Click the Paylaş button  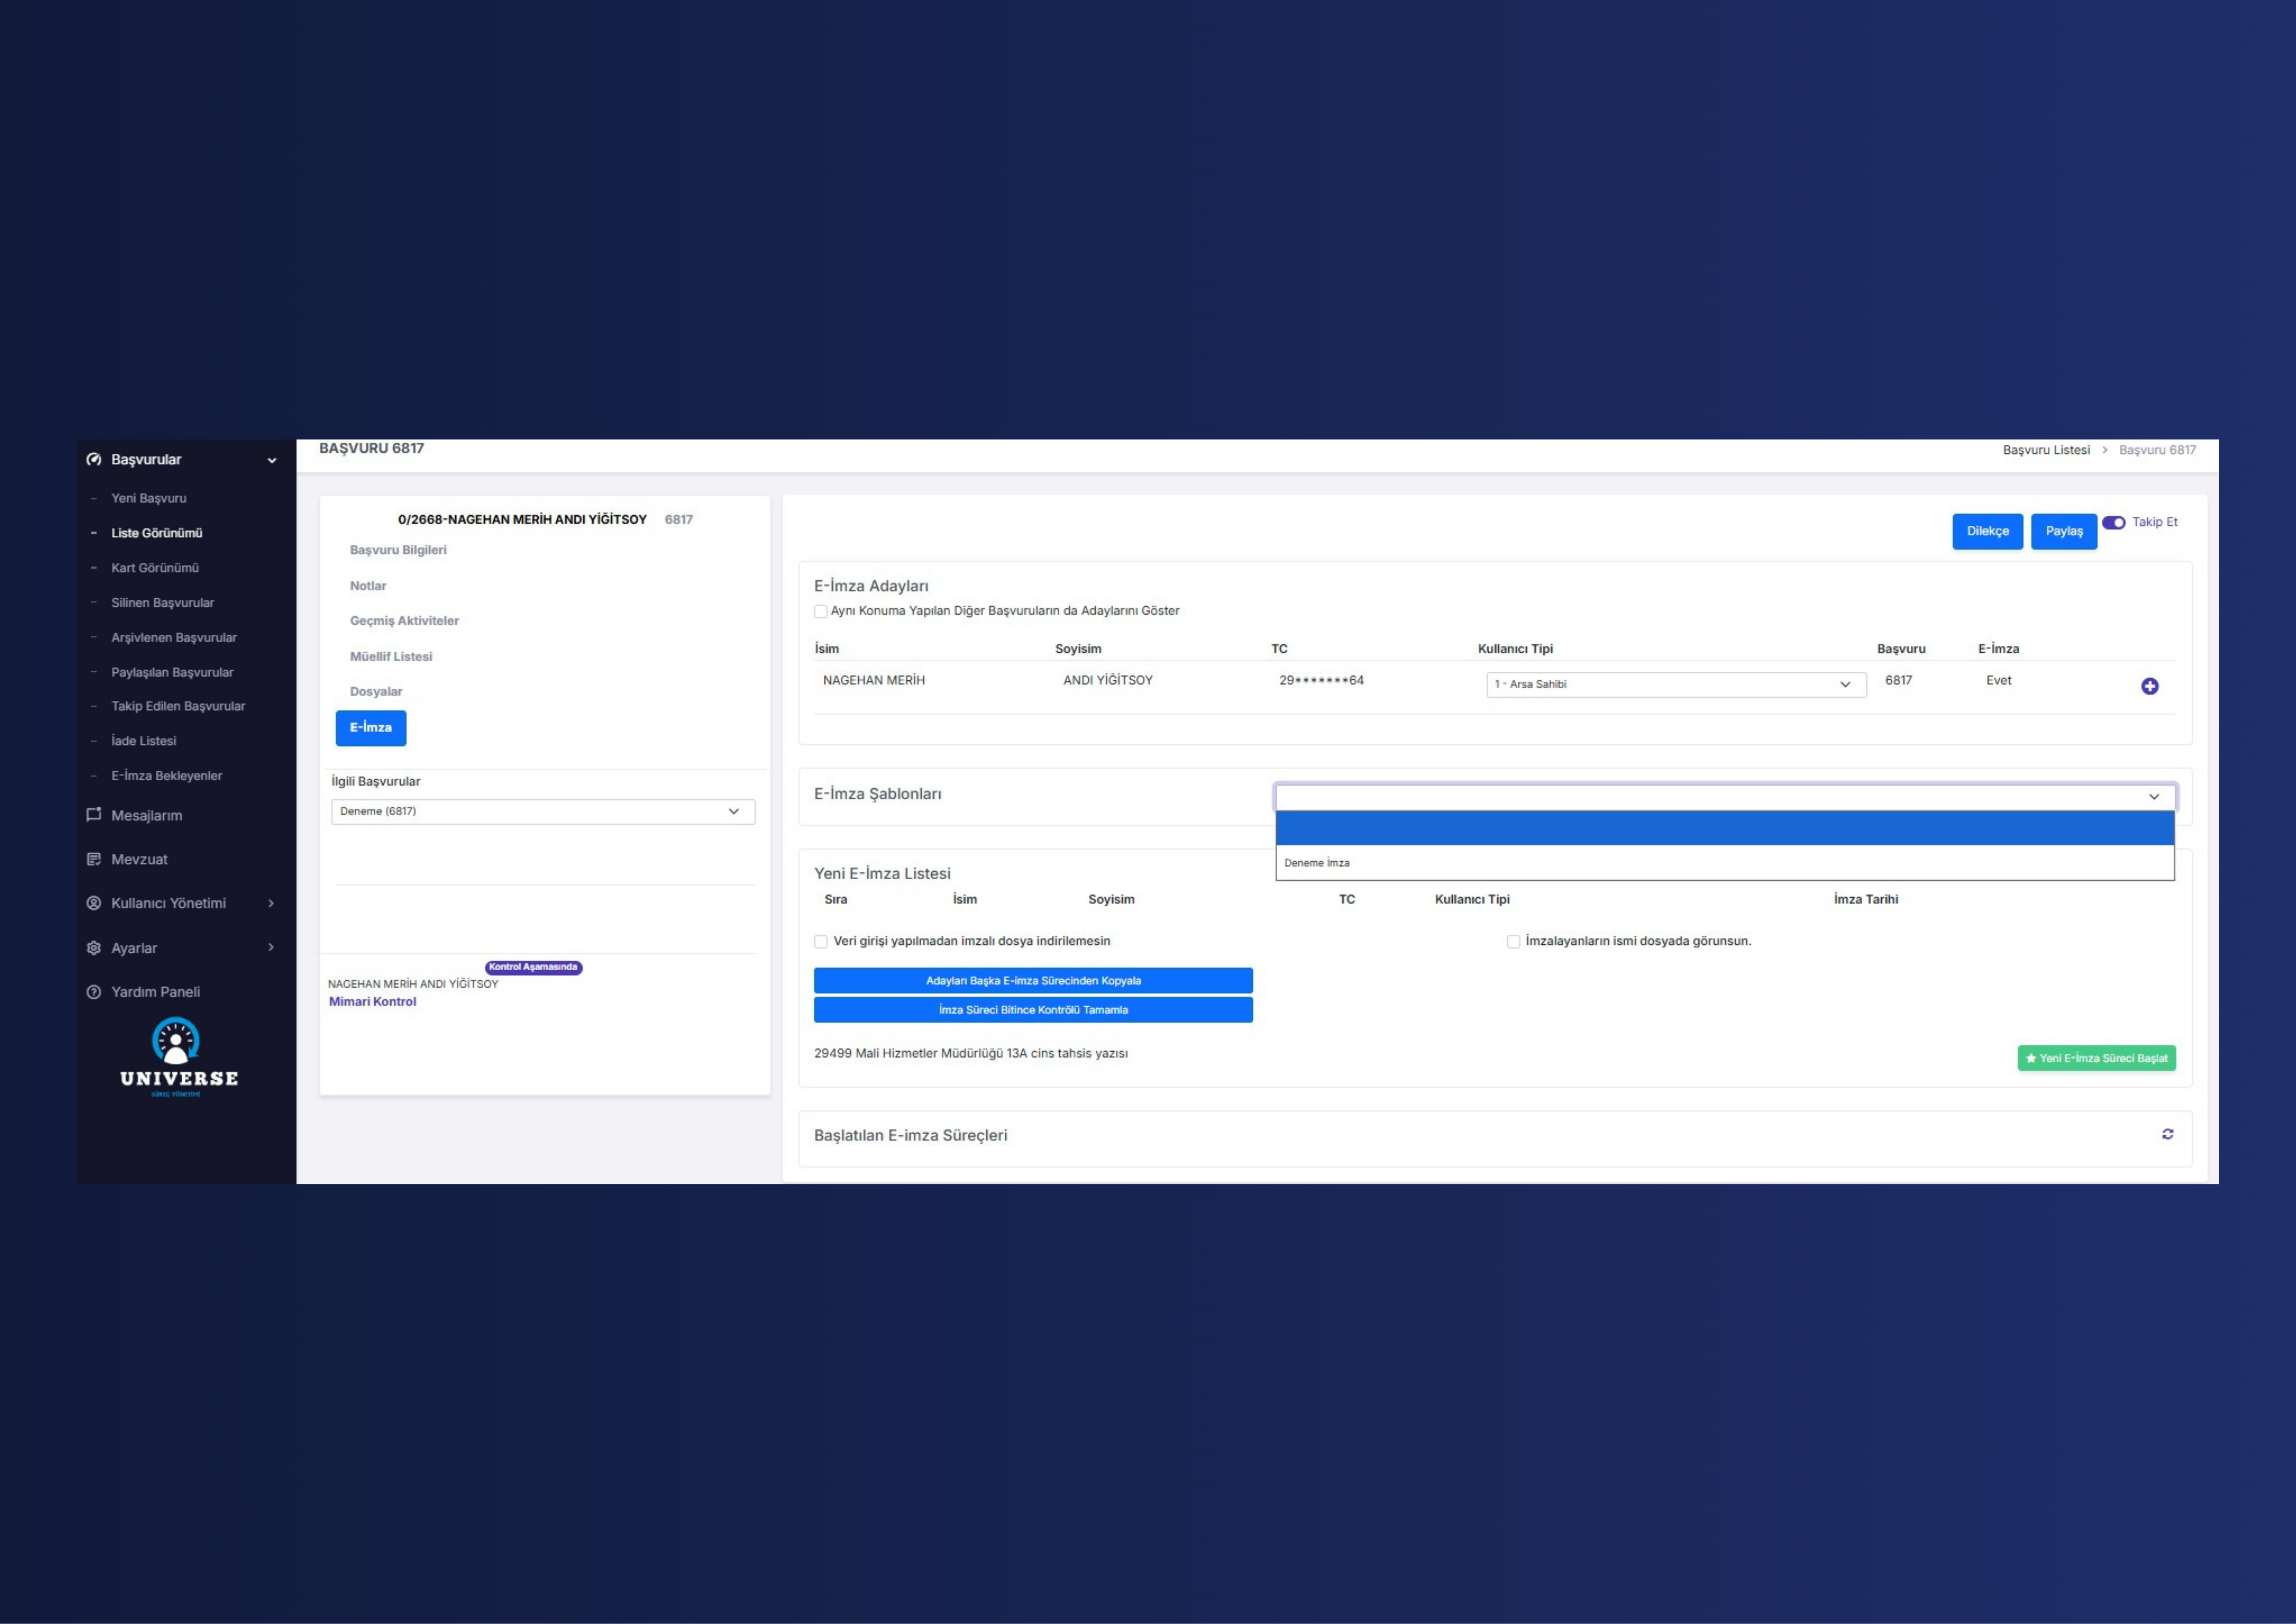2064,531
